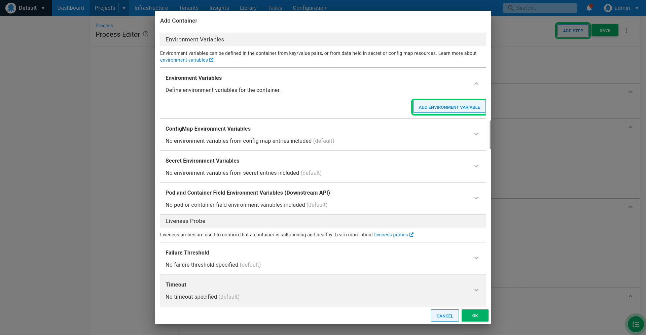Viewport: 646px width, 335px height.
Task: Click the dialog vertical scrollbar thumb
Action: pos(490,135)
